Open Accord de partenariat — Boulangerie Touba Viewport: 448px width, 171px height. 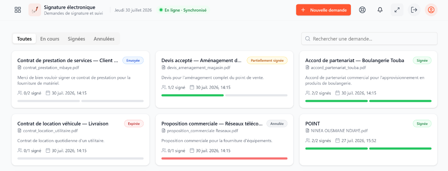pyautogui.click(x=354, y=60)
